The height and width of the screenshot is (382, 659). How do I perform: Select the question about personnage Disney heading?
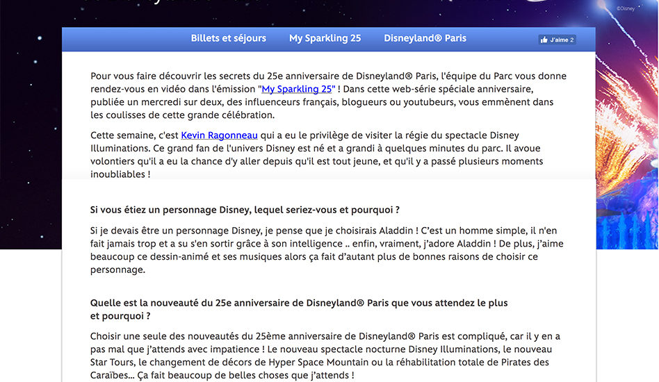[x=245, y=210]
